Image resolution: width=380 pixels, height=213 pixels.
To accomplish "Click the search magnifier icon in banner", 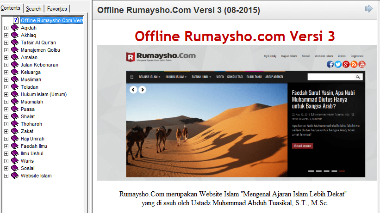I will click(x=358, y=77).
